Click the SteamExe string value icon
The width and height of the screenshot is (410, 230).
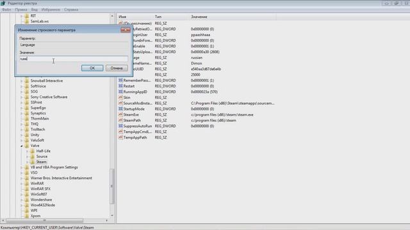coord(120,114)
